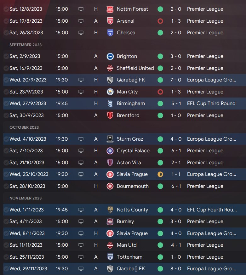This screenshot has height=275, width=246.
Task: Open the 8 - 0 result against Qarabağ FK
Action: click(176, 269)
